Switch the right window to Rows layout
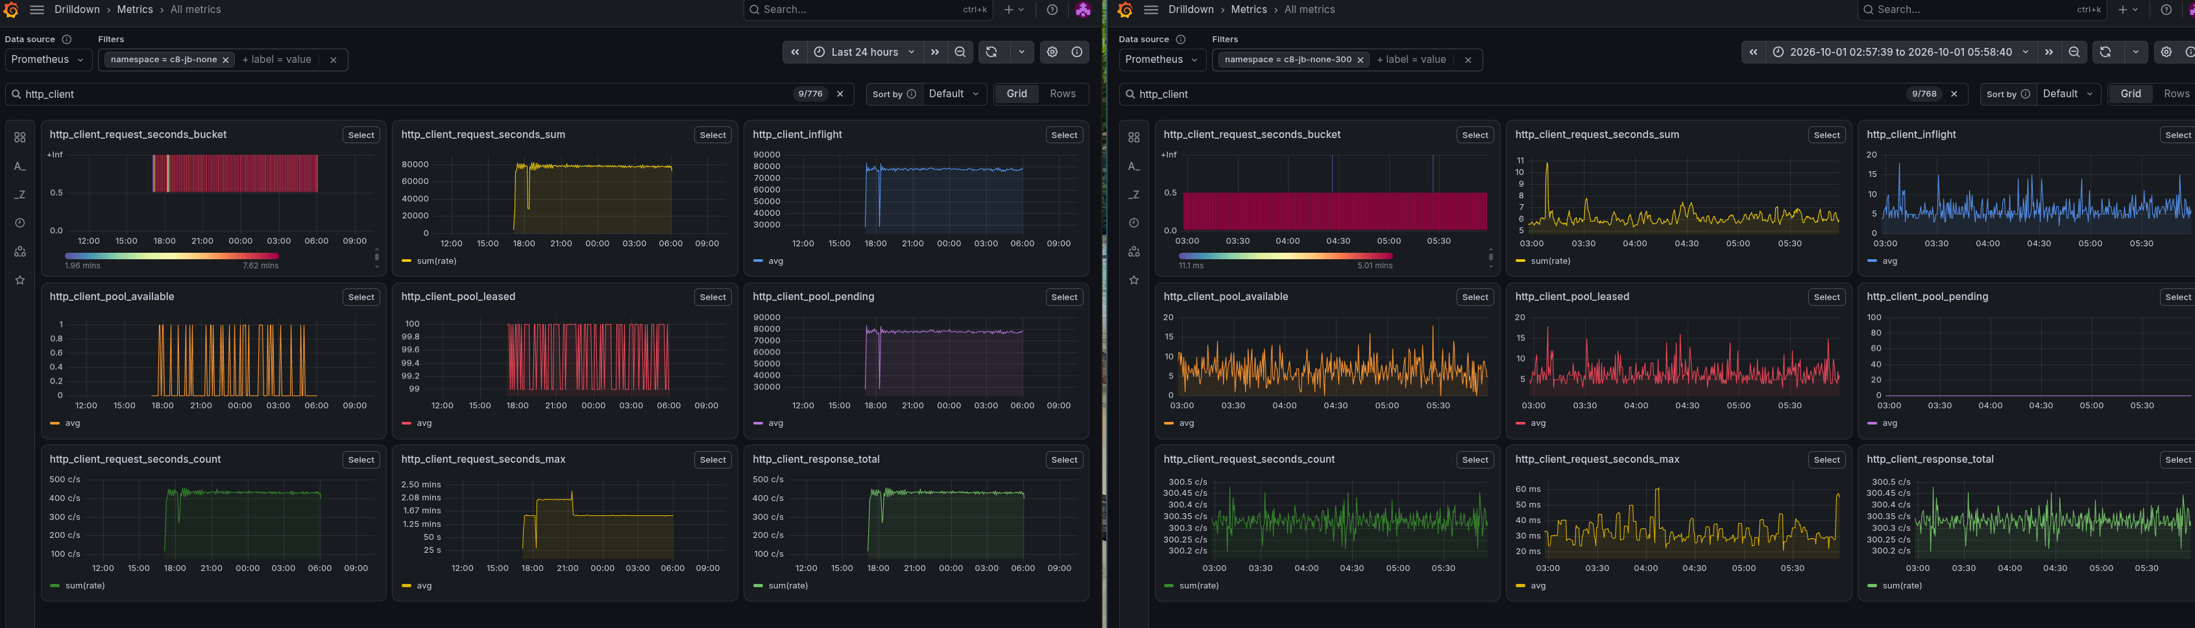This screenshot has height=628, width=2195. click(2176, 93)
